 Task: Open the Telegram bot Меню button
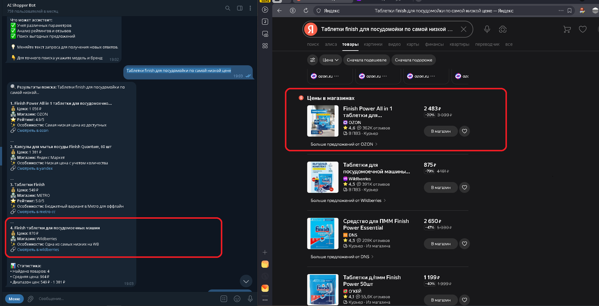click(14, 299)
